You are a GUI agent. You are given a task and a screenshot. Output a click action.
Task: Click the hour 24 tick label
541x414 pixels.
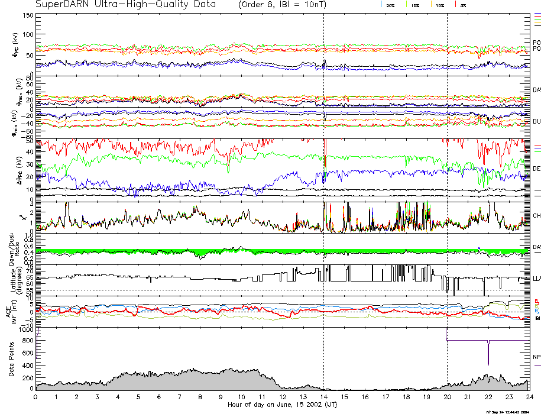(x=529, y=397)
